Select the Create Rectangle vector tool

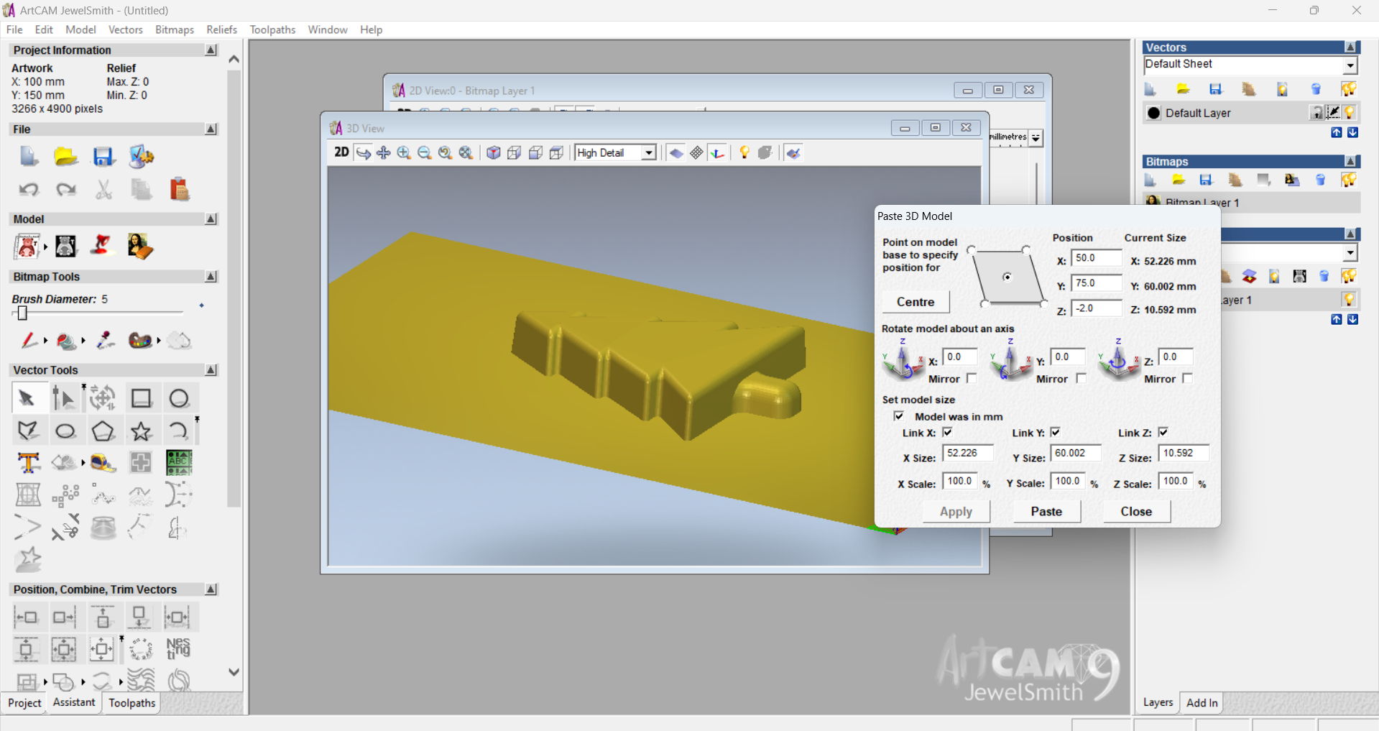[x=141, y=397]
